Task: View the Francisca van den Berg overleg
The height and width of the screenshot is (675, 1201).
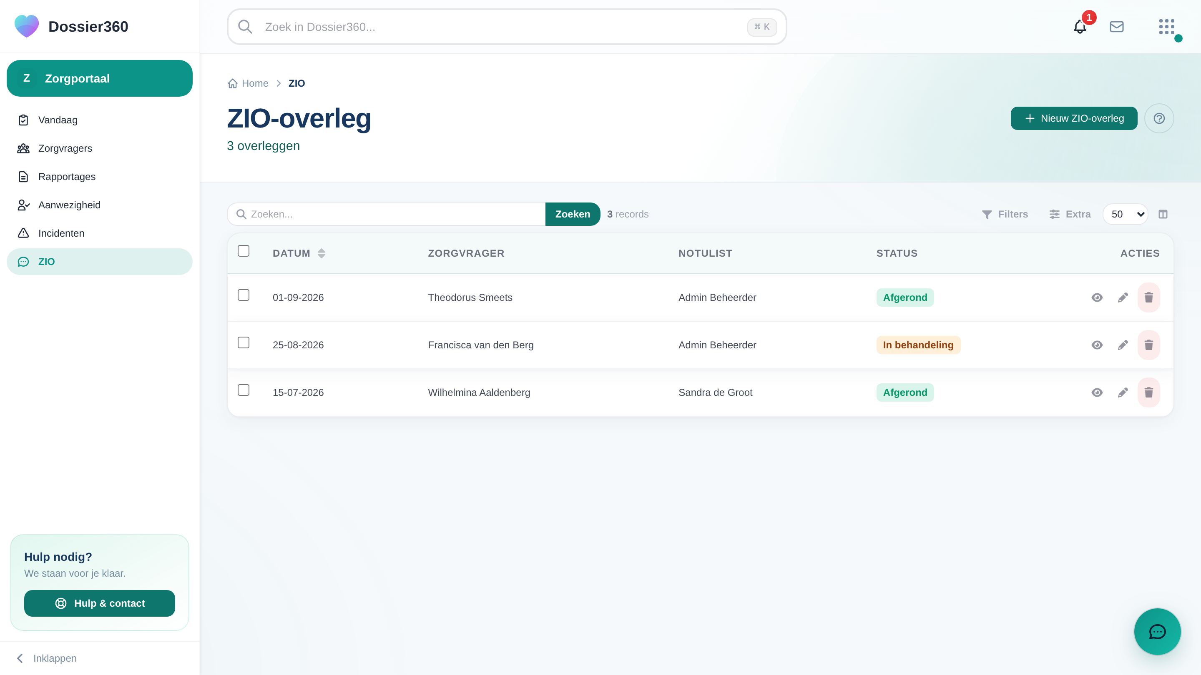Action: (1097, 345)
